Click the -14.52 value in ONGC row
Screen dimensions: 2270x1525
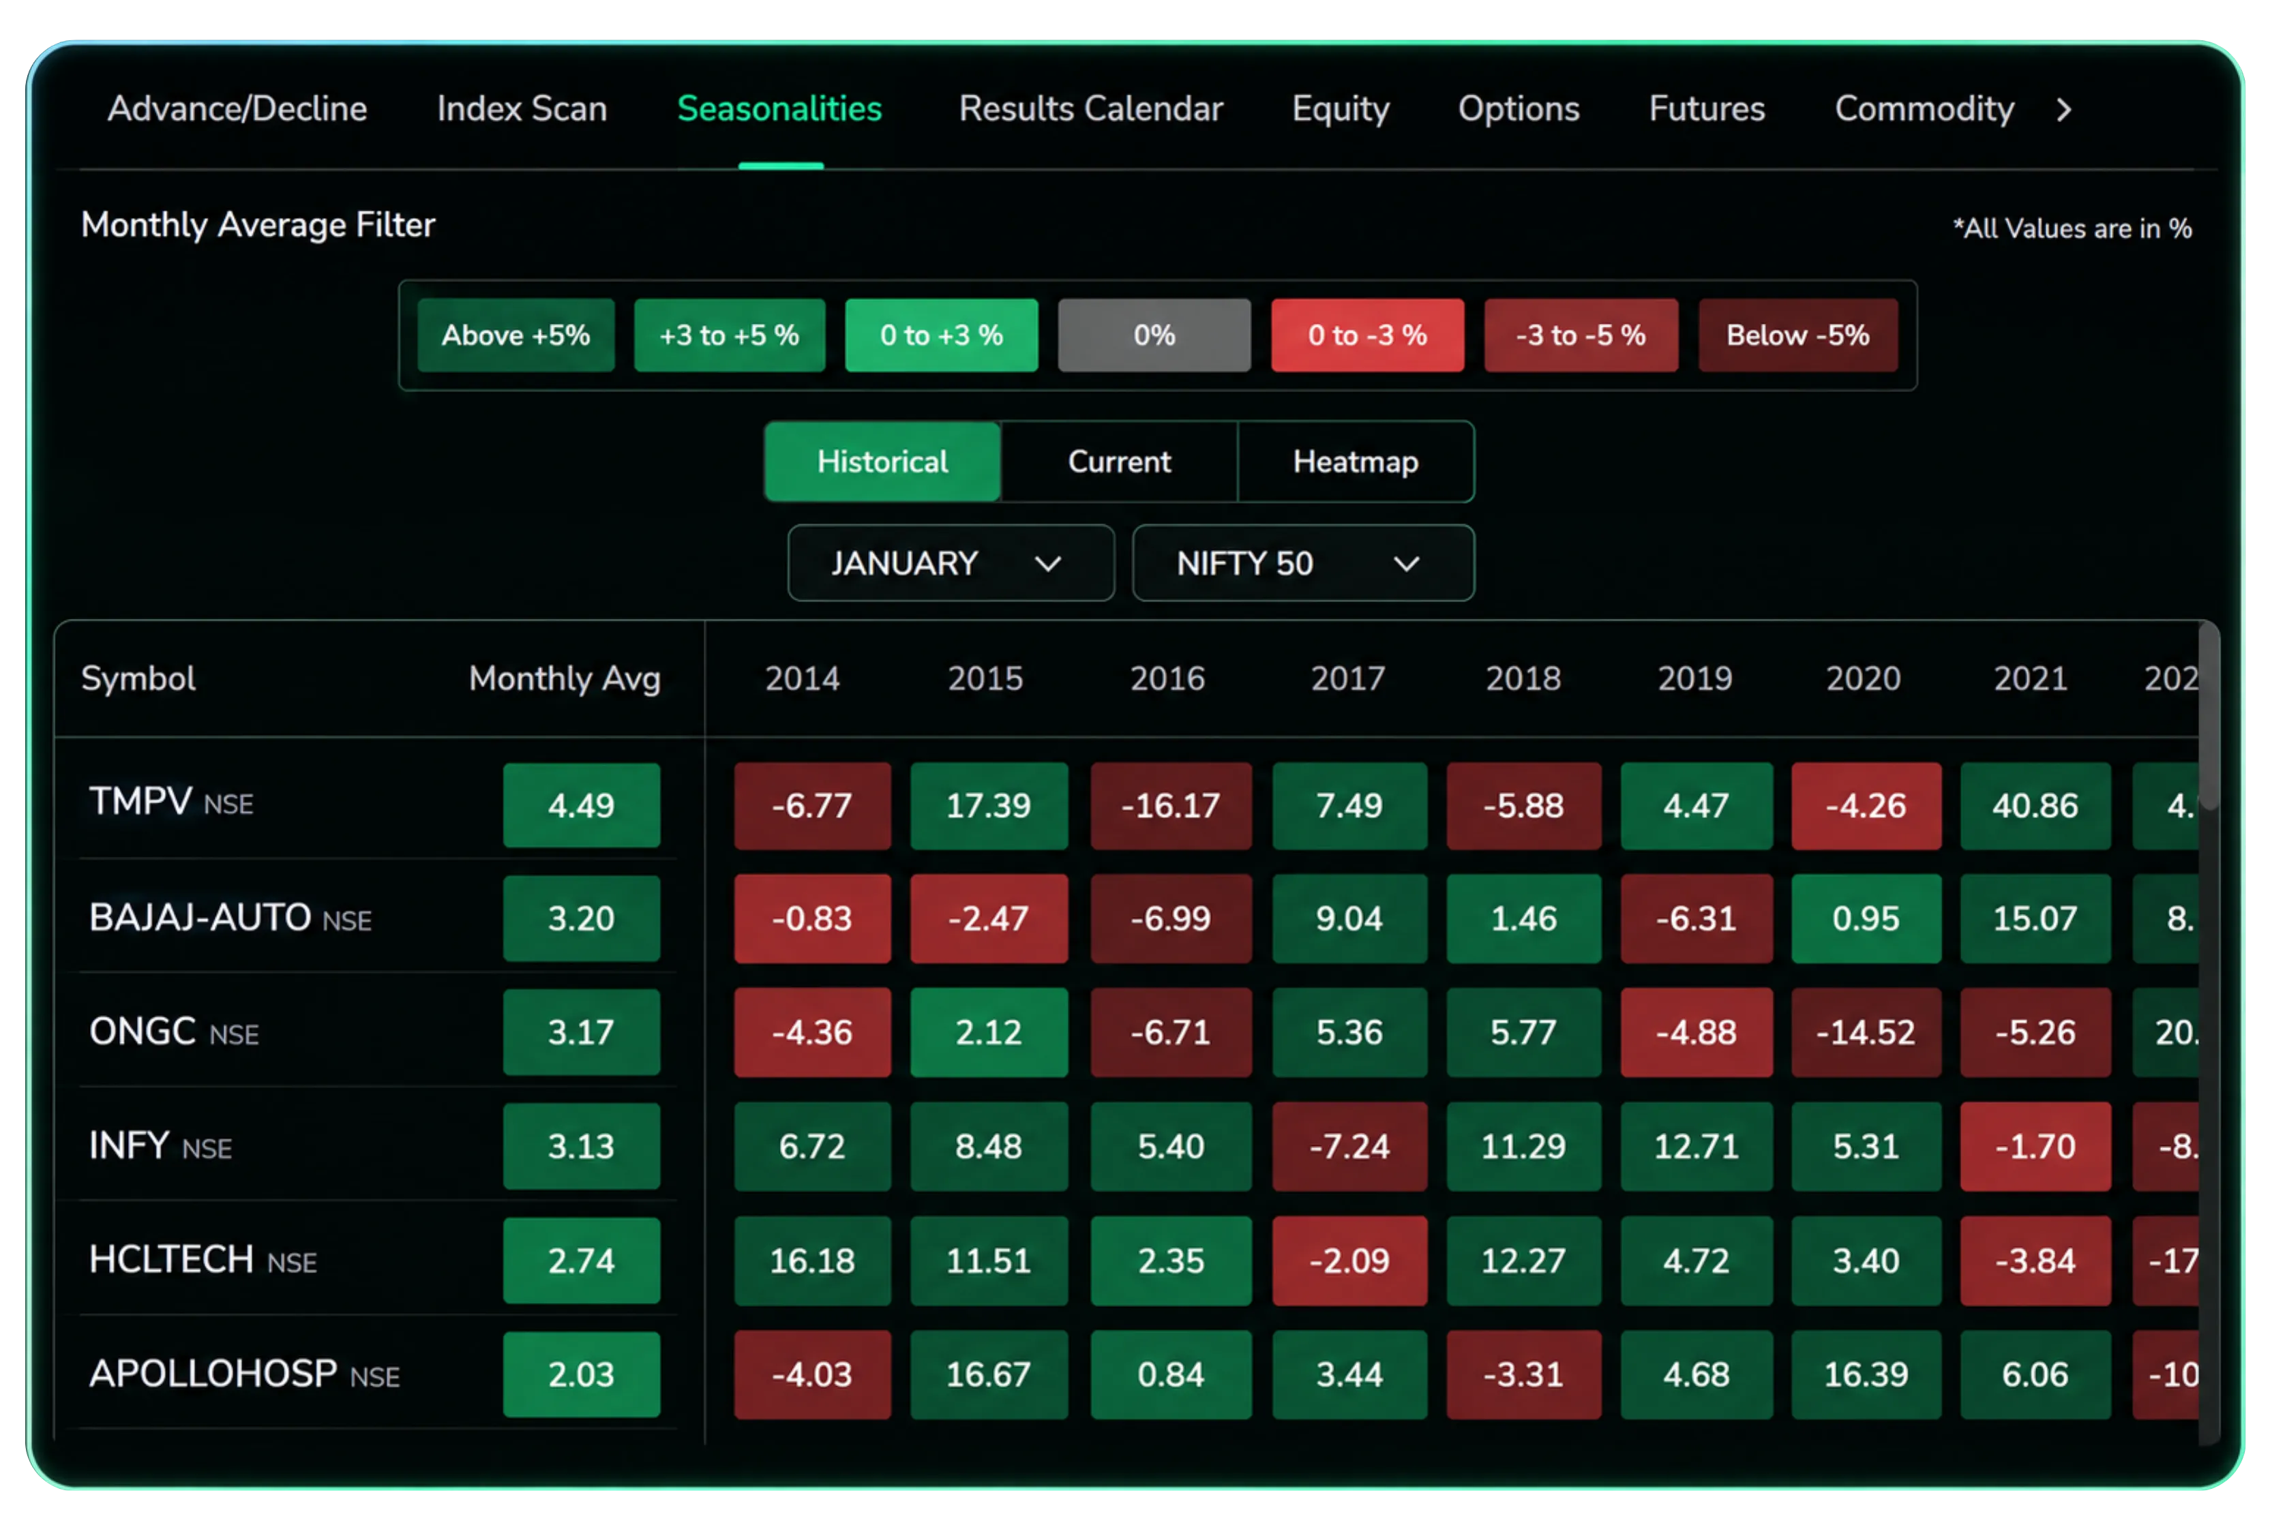1866,1032
